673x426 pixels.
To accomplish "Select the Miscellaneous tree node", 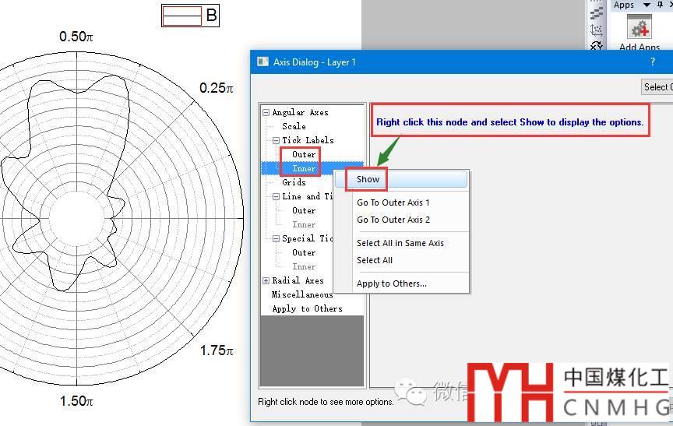I will tap(302, 294).
